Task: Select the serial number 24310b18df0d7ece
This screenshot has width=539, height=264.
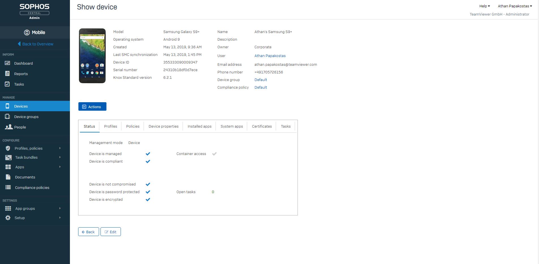Action: pyautogui.click(x=180, y=70)
